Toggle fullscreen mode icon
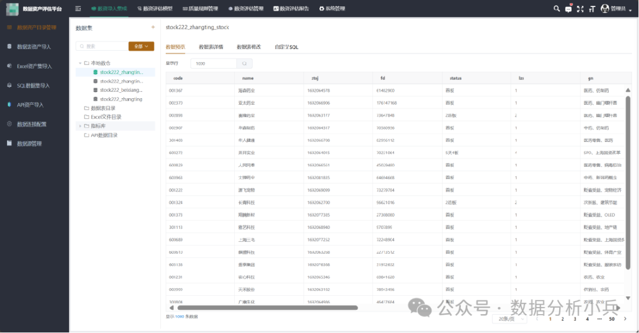This screenshot has width=639, height=333. (580, 8)
